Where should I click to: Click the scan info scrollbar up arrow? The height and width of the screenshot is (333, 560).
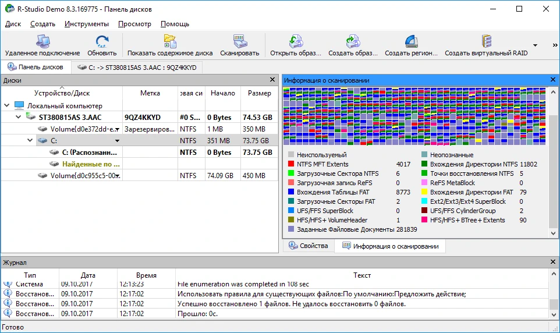tap(553, 91)
